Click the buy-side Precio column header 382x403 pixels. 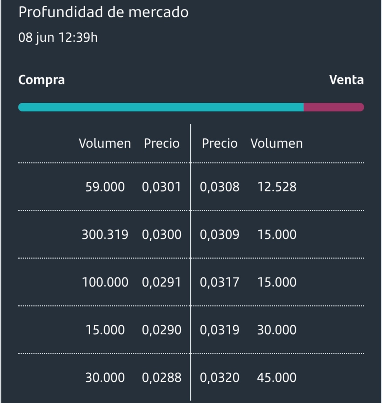pyautogui.click(x=162, y=143)
